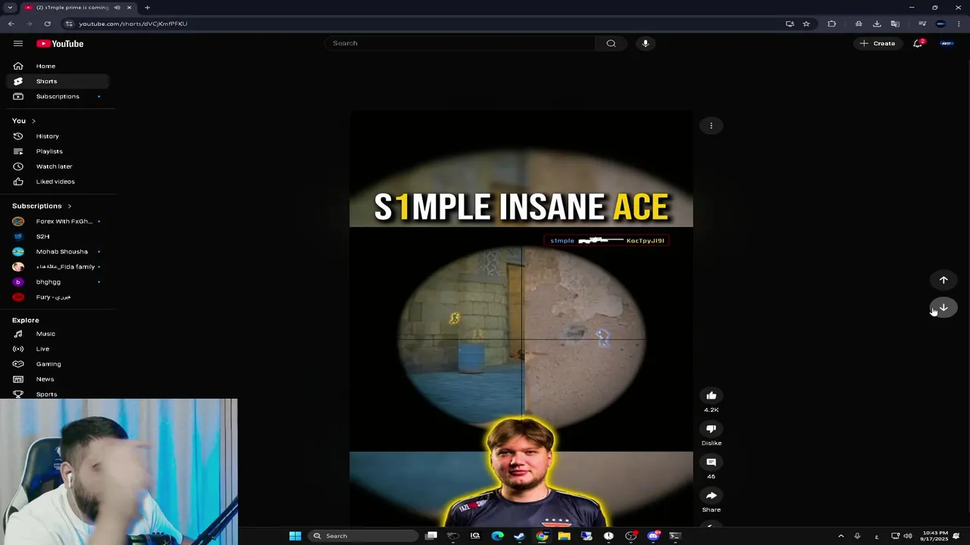970x545 pixels.
Task: Browse Gaming under Explore
Action: 58,364
